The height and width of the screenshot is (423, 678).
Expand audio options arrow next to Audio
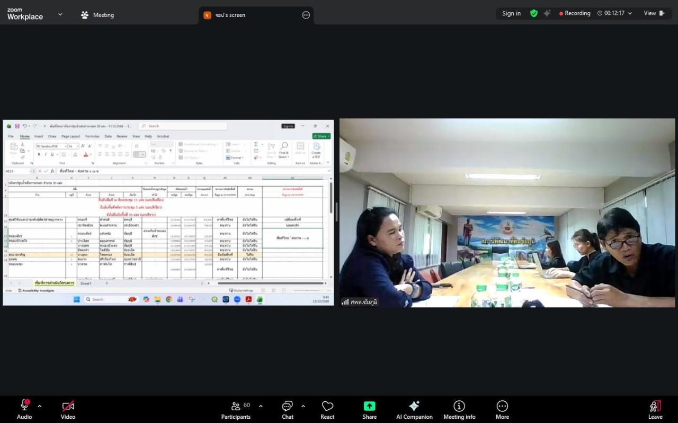point(40,406)
